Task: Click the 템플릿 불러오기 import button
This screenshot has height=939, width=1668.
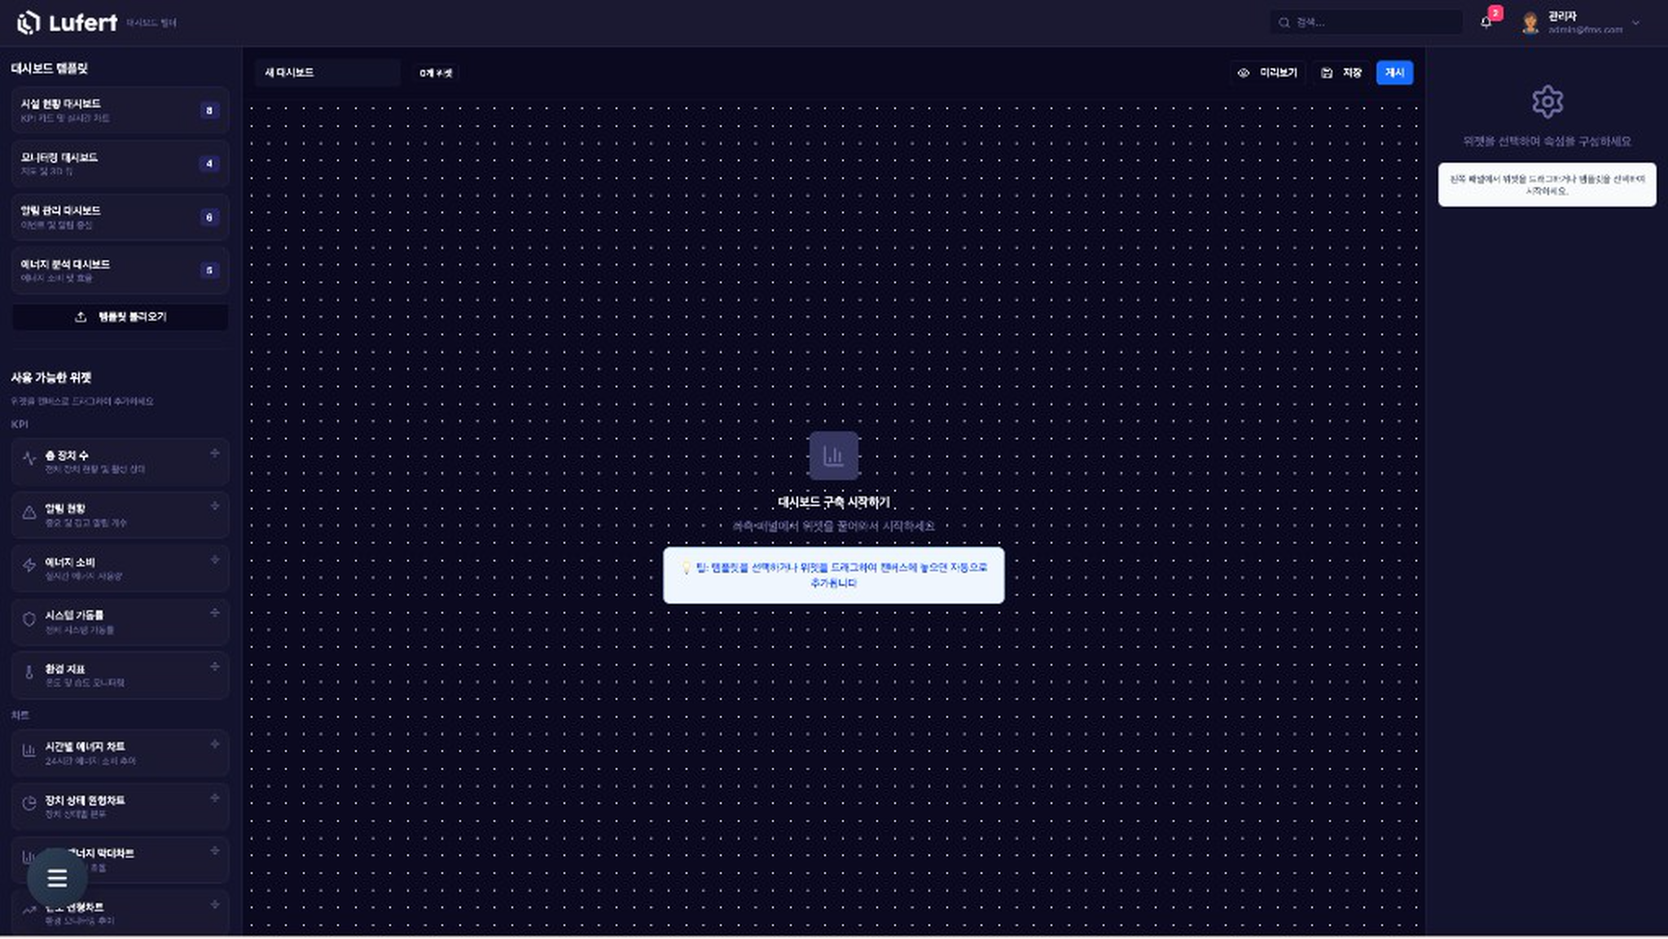Action: pos(120,317)
